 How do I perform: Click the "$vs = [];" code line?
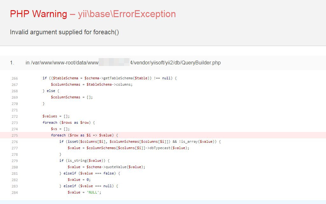click(60, 129)
